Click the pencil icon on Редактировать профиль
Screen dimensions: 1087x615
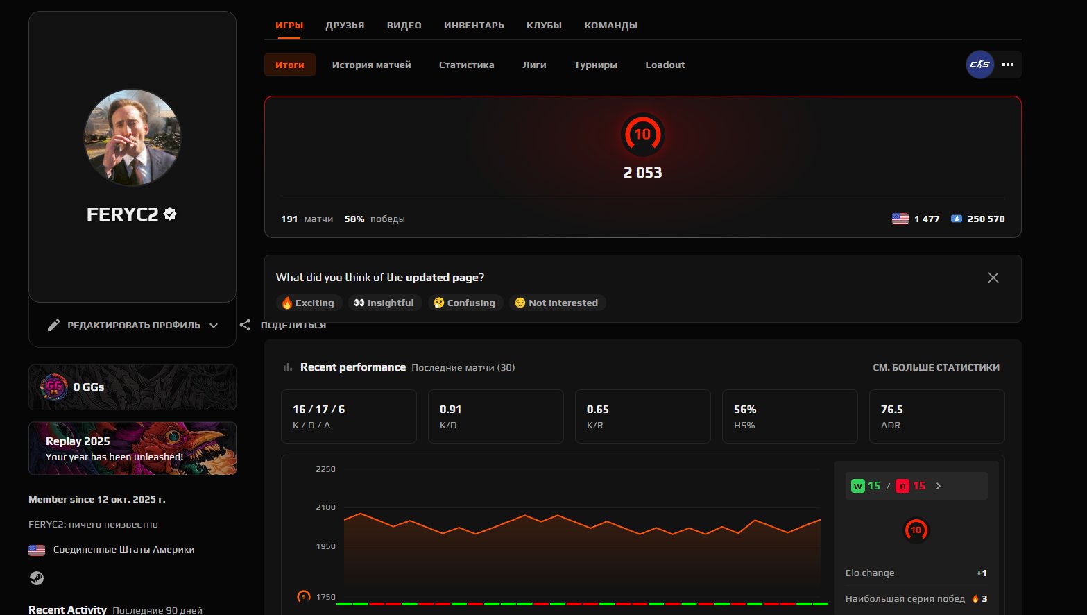pos(54,324)
